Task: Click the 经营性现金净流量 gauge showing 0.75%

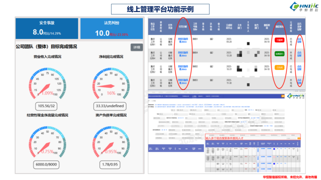Action: coord(47,142)
